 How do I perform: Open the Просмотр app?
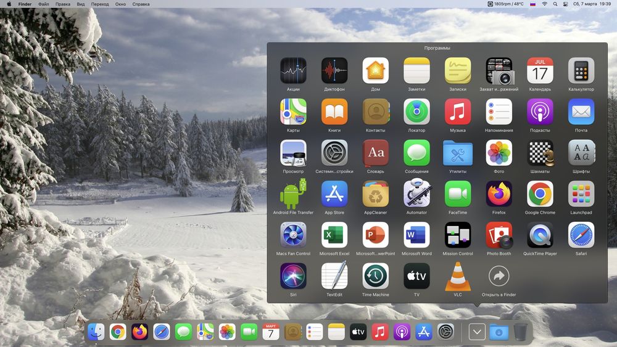click(x=293, y=153)
